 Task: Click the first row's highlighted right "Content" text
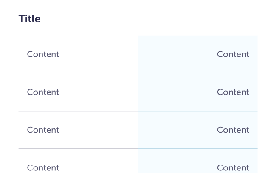pyautogui.click(x=233, y=54)
